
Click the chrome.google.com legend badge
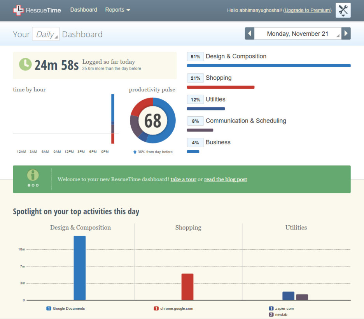pos(156,308)
